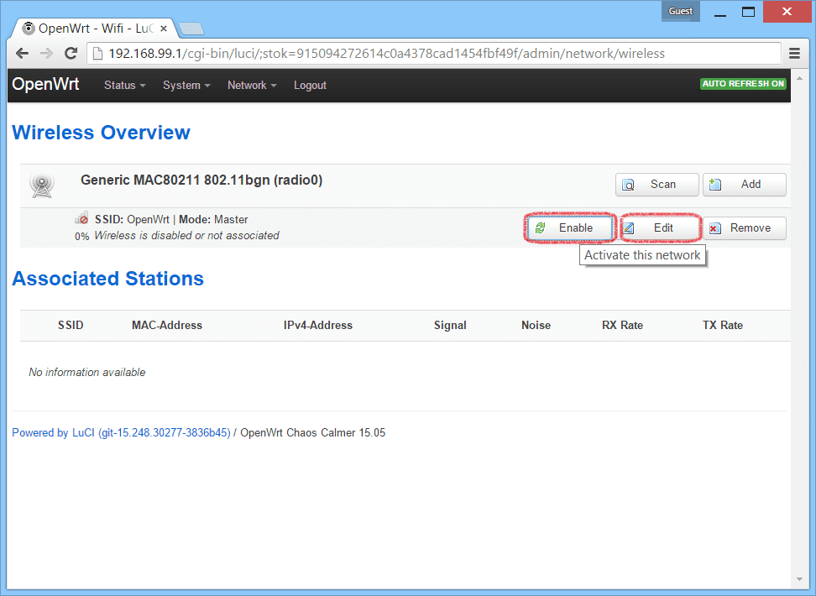This screenshot has width=816, height=596.
Task: Expand the System dropdown menu
Action: pos(186,86)
